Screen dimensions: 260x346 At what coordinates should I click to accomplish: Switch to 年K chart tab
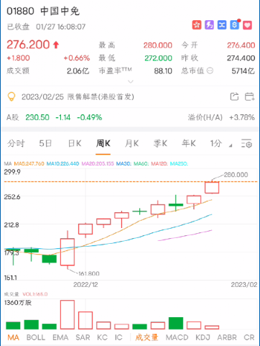(x=189, y=143)
